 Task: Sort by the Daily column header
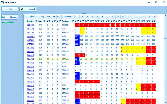42,16
